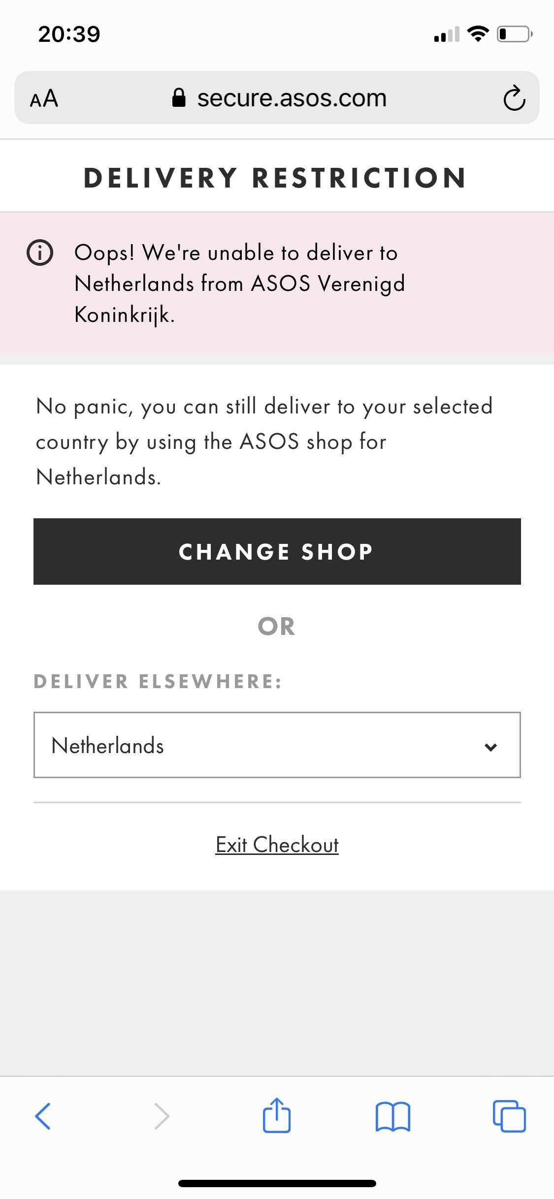Open the Safari share sheet
554x1199 pixels.
tap(277, 1115)
